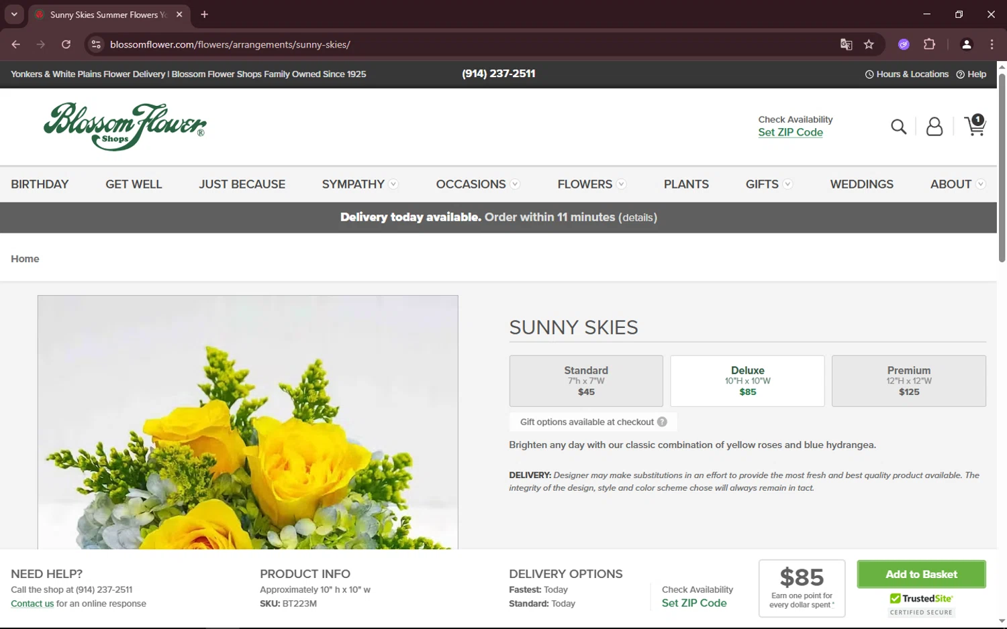
Task: Click the scrollbar down arrow
Action: tap(1002, 621)
